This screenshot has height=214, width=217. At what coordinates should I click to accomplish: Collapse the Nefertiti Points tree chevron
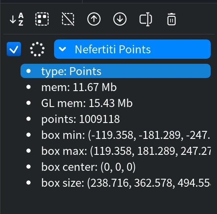point(62,49)
